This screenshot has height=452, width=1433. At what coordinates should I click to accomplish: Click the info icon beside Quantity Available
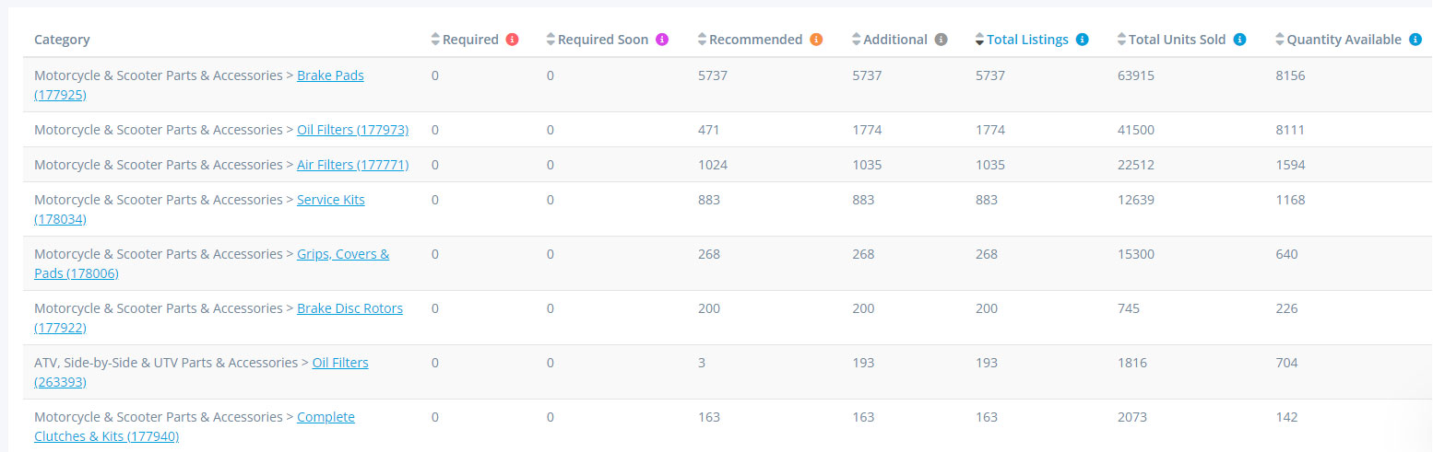[1415, 40]
